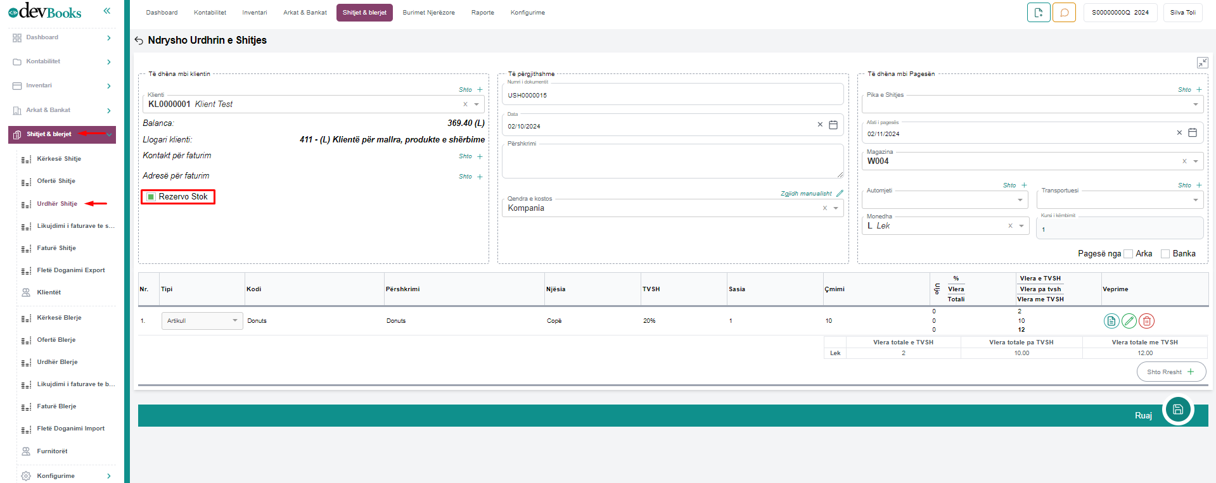Click the green pencil edit row icon
This screenshot has height=483, width=1216.
(x=1129, y=321)
